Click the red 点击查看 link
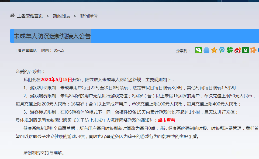 pos(167,120)
